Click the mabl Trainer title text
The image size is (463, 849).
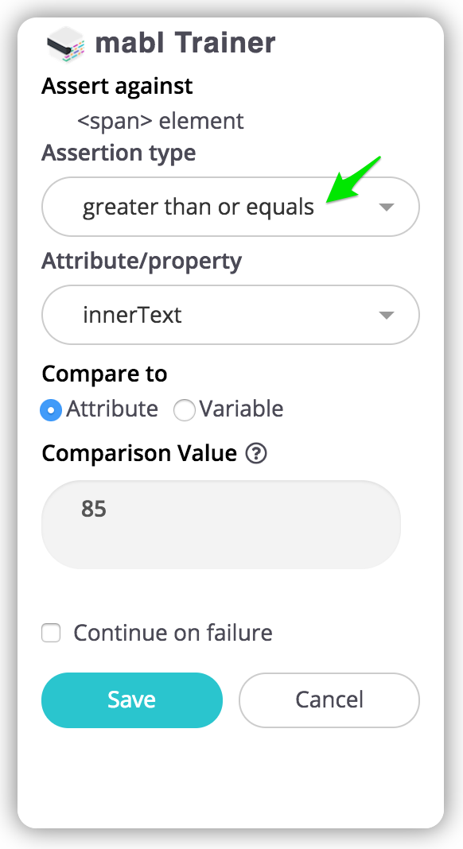point(185,43)
